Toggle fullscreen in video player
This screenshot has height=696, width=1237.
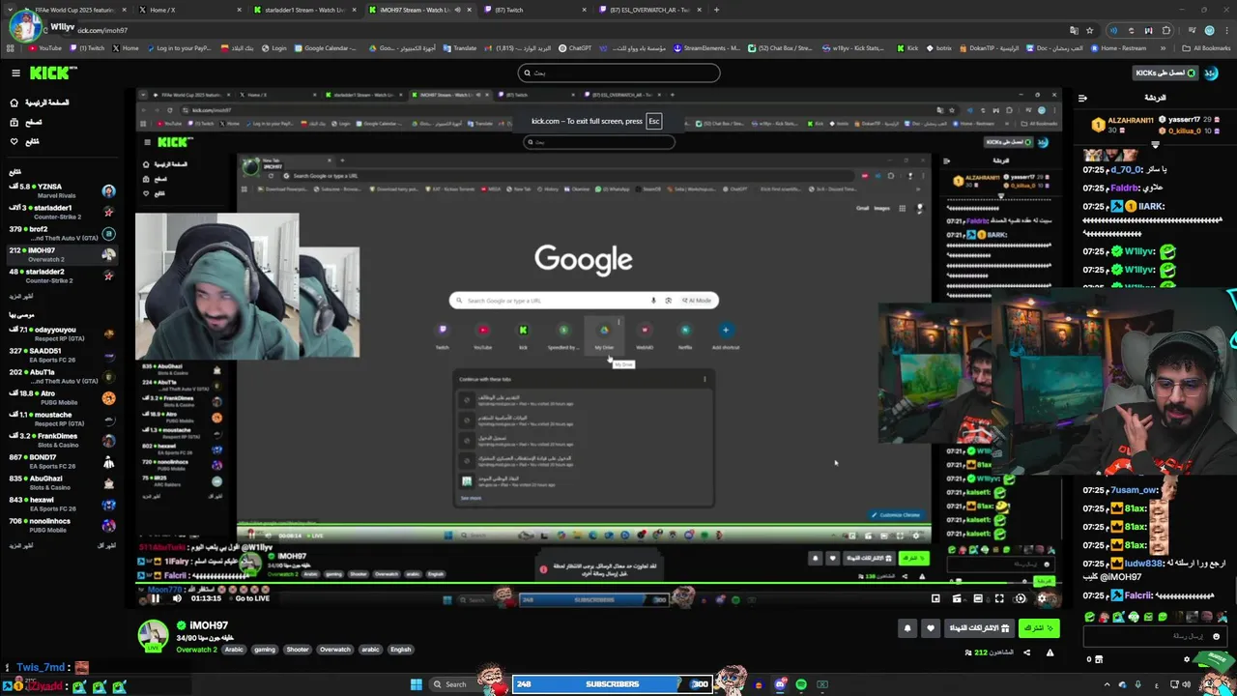click(999, 598)
